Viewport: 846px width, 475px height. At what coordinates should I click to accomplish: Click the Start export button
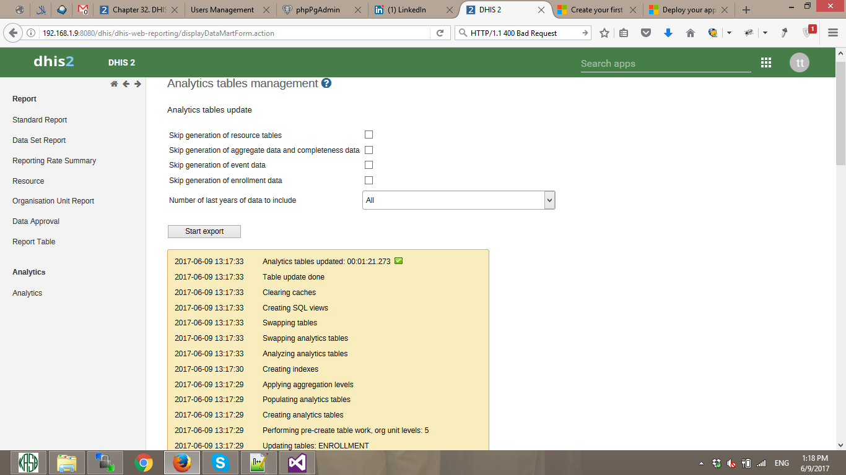point(204,231)
